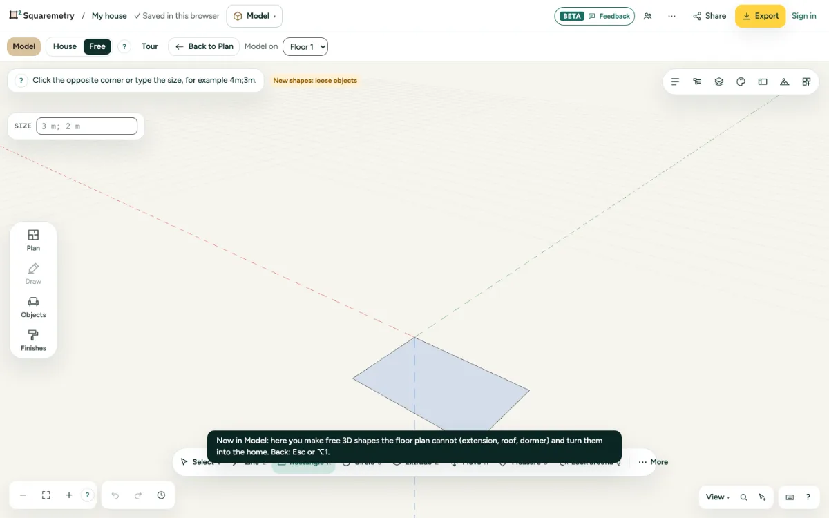Click the blue rectangle shape in viewport
Image resolution: width=829 pixels, height=518 pixels.
tap(441, 384)
